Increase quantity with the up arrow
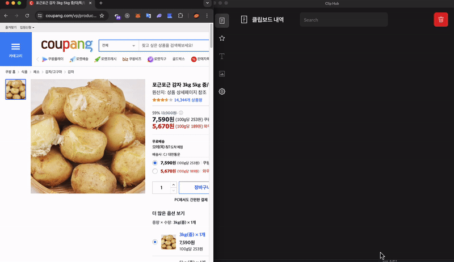The image size is (454, 262). coord(174,184)
